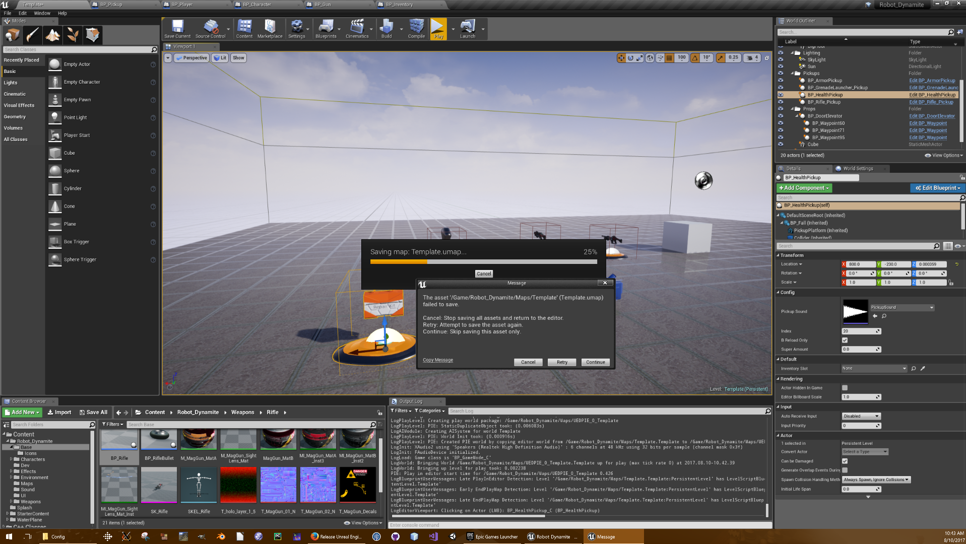
Task: Select the T_MagGun_Decals asset thumbnail
Action: 358,485
